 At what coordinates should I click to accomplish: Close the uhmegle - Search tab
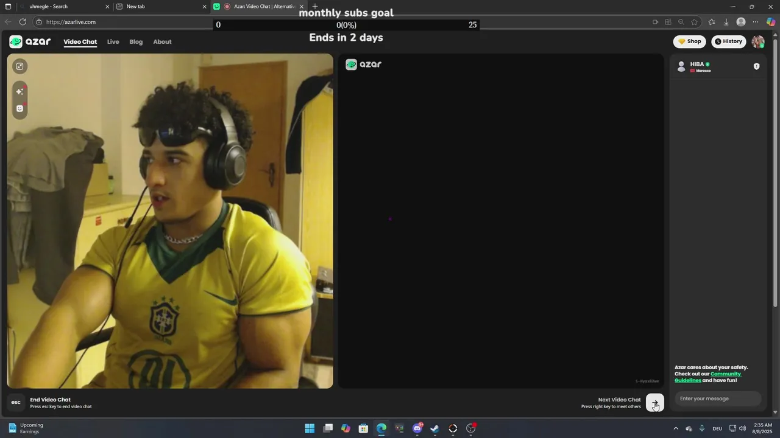tap(107, 7)
